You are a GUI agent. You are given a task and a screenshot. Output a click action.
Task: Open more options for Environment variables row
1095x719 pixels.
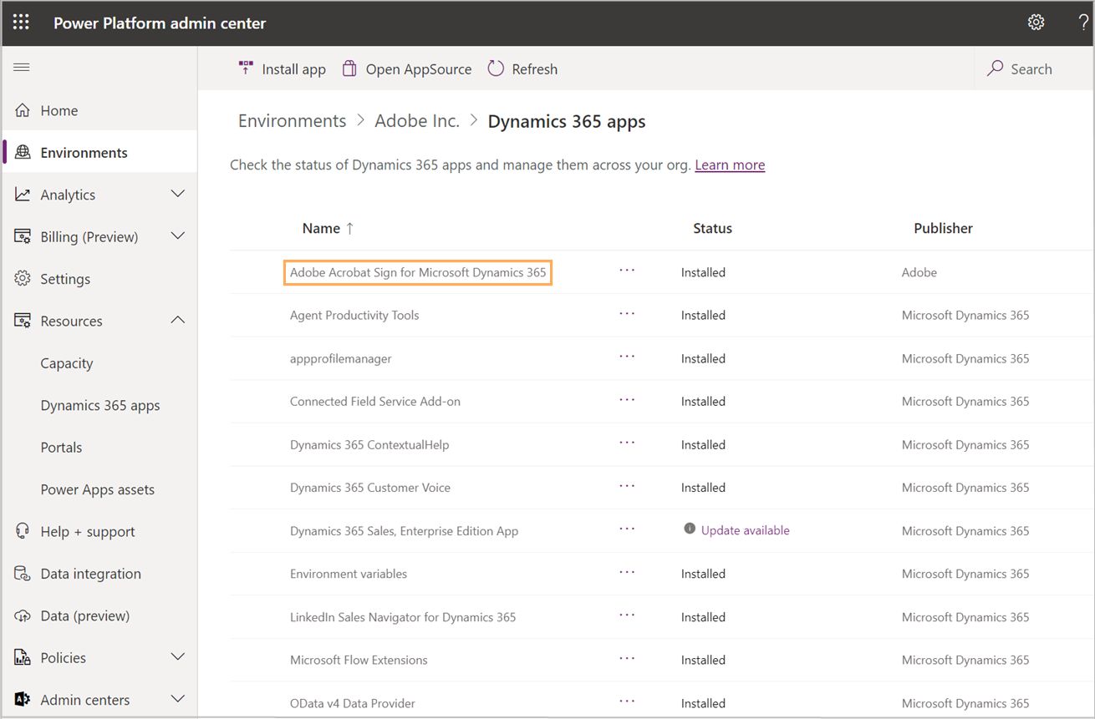click(627, 572)
